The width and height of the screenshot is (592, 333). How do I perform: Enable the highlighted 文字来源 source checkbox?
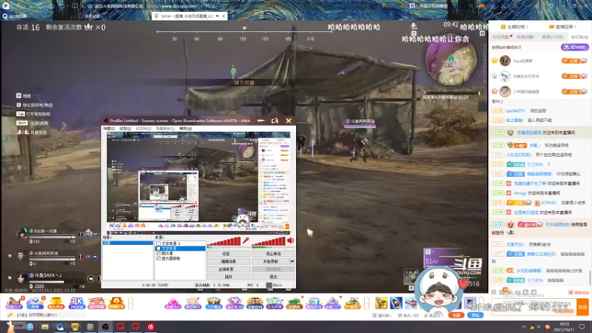(158, 249)
